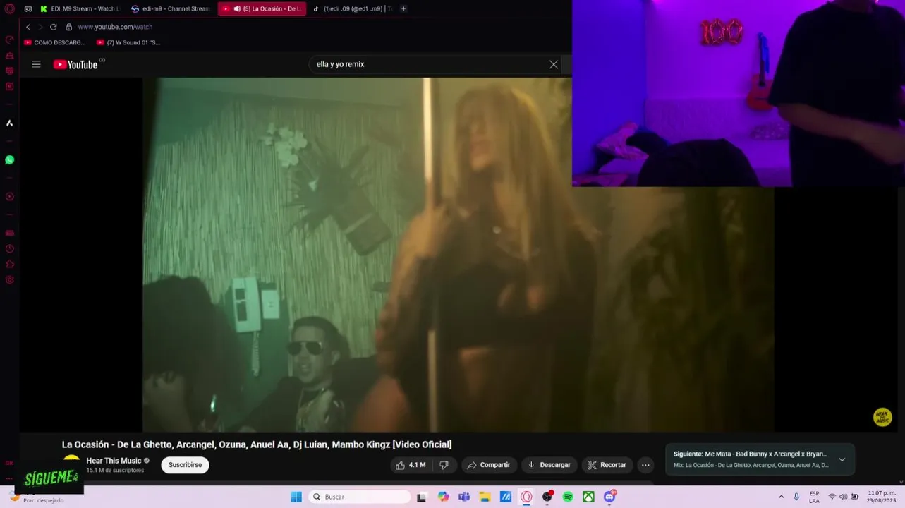Select the La Ocasión YouTube tab
The height and width of the screenshot is (508, 905).
tap(262, 8)
